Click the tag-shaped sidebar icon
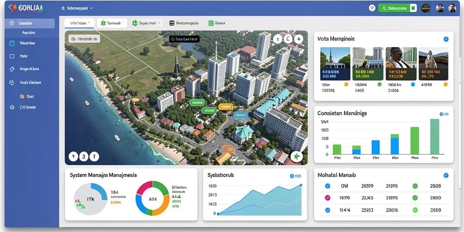 12,69
